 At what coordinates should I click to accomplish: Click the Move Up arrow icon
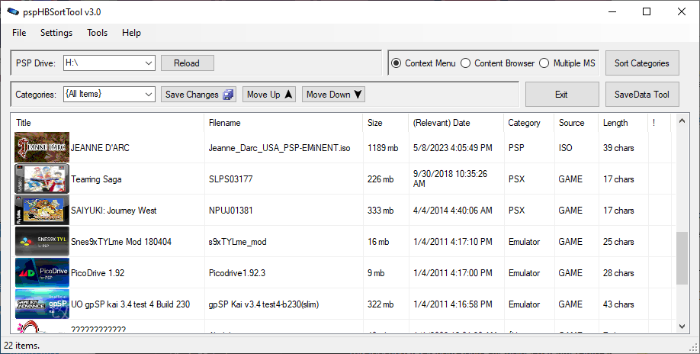click(289, 95)
